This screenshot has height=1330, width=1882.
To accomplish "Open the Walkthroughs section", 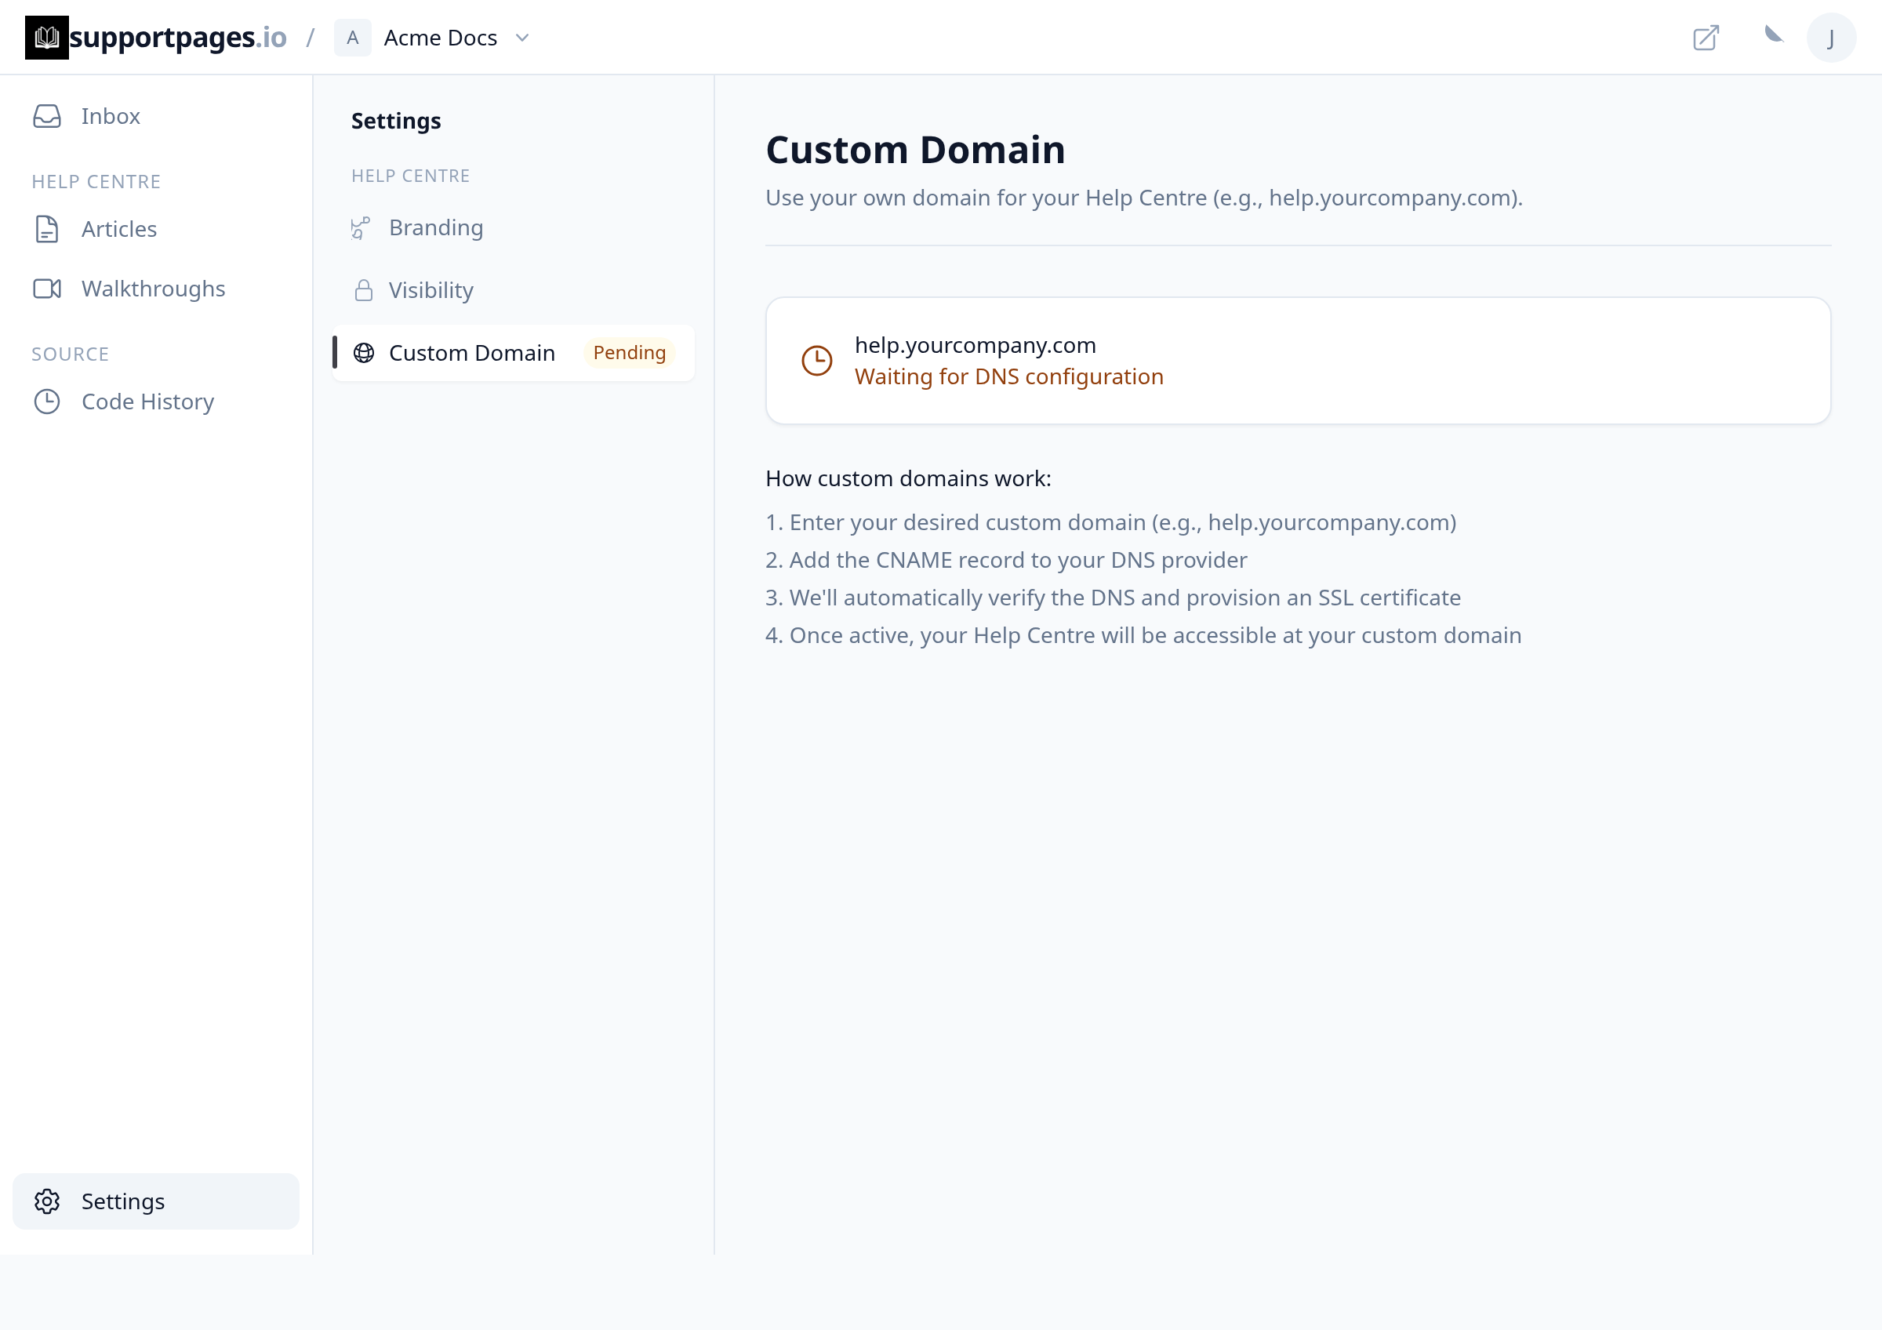I will pos(156,289).
